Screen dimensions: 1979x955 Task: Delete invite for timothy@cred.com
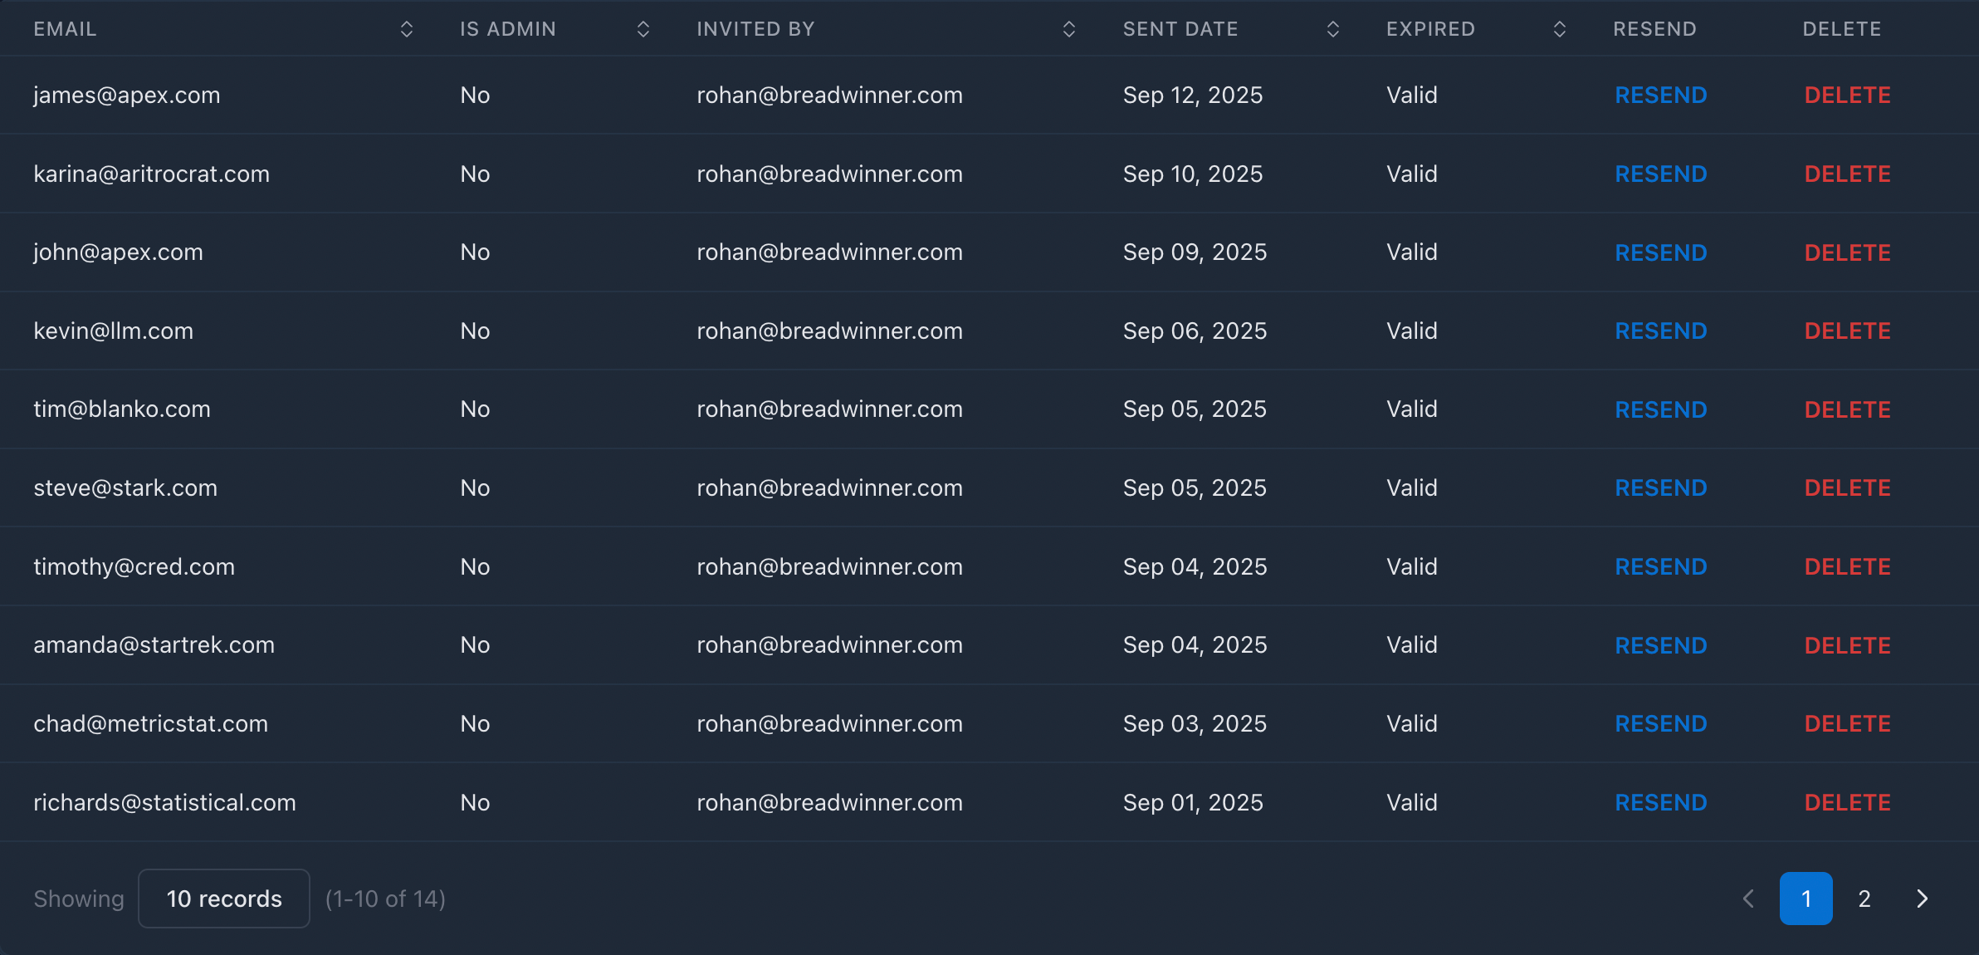1848,567
